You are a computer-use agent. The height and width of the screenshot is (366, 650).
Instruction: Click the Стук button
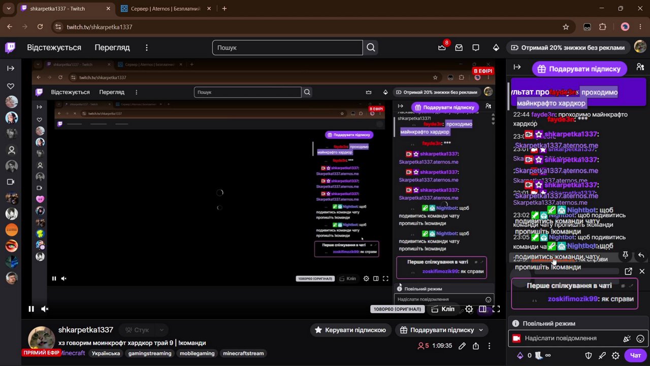(x=137, y=330)
